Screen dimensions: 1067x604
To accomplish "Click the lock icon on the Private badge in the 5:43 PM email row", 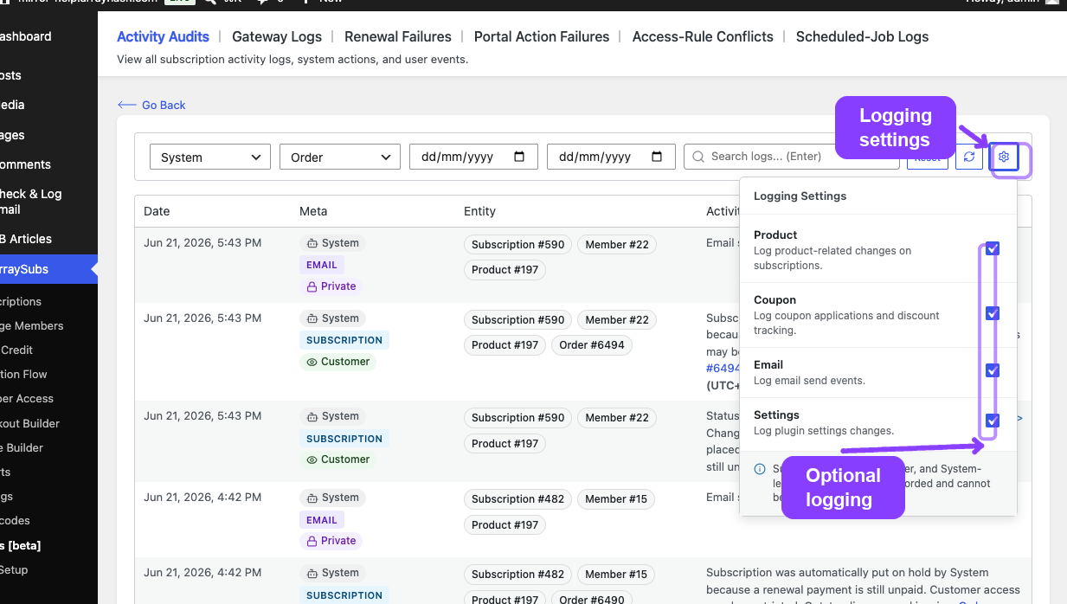I will point(312,286).
